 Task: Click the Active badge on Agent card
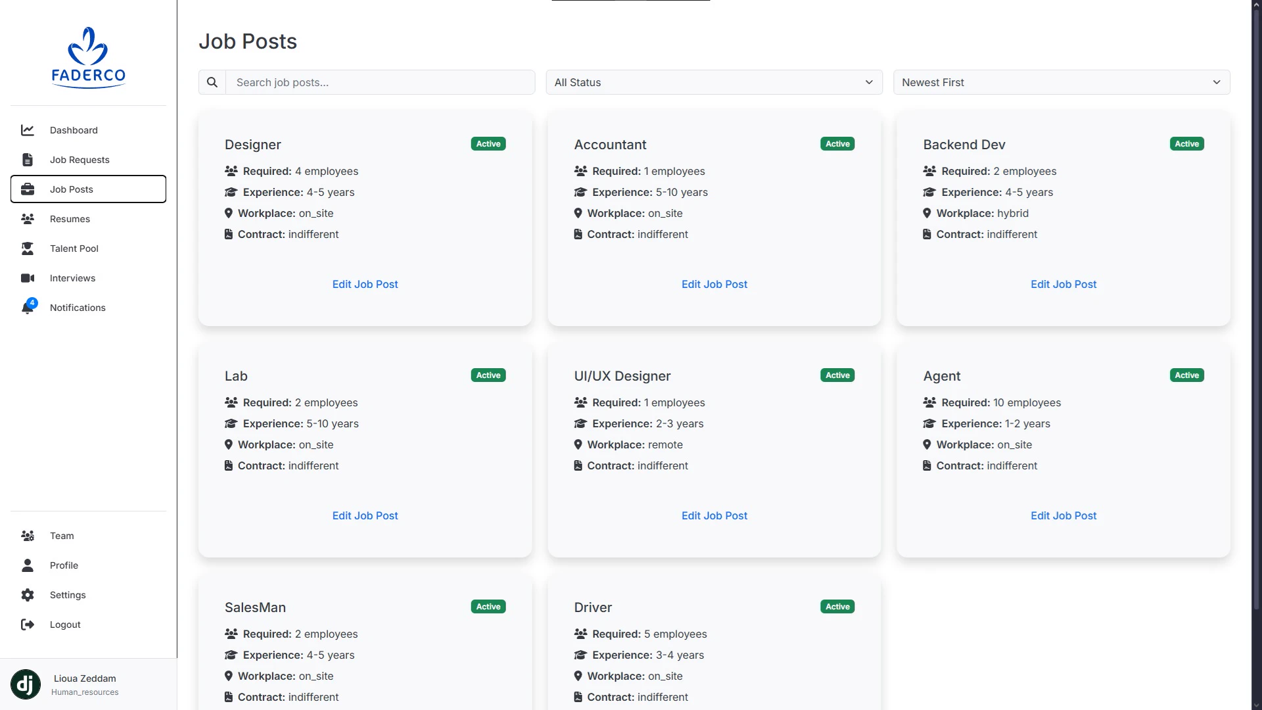coord(1186,375)
